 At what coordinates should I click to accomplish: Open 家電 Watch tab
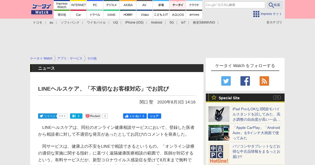click(x=161, y=5)
